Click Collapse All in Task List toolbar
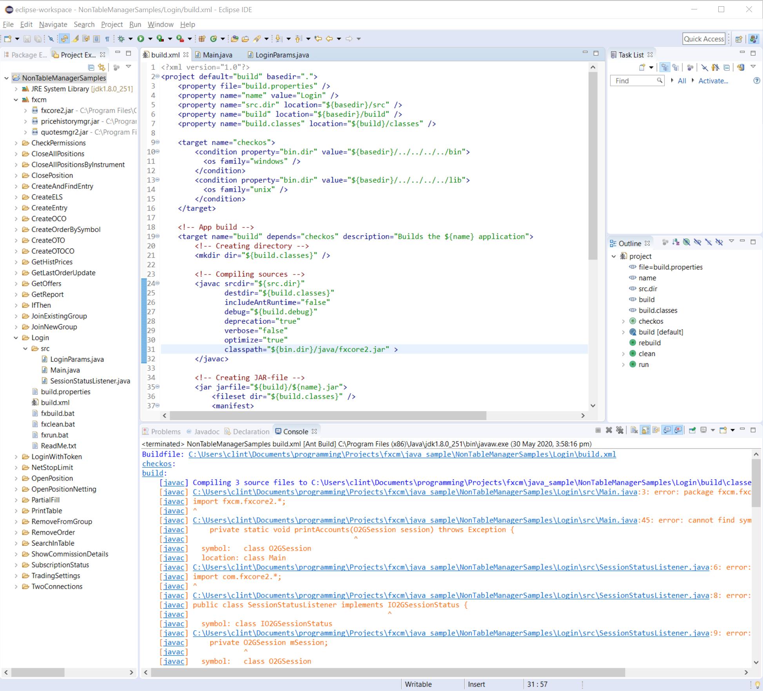Screen dimensions: 763x691 727,67
